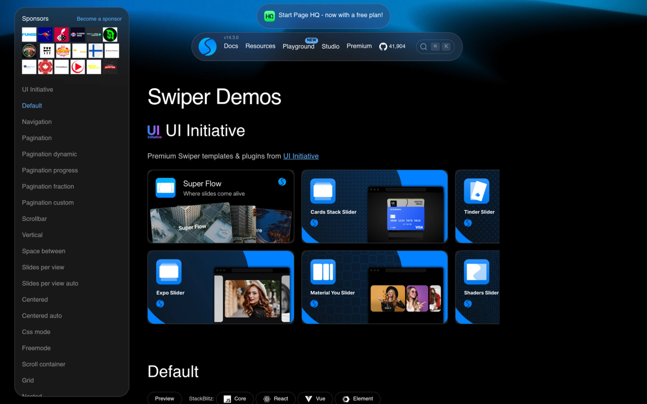Click the Become a sponsor link
The image size is (647, 404).
99,19
